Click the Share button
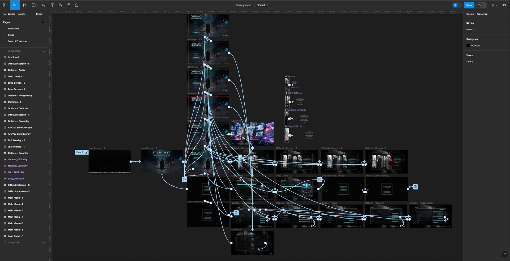Image resolution: width=510 pixels, height=261 pixels. tap(469, 5)
